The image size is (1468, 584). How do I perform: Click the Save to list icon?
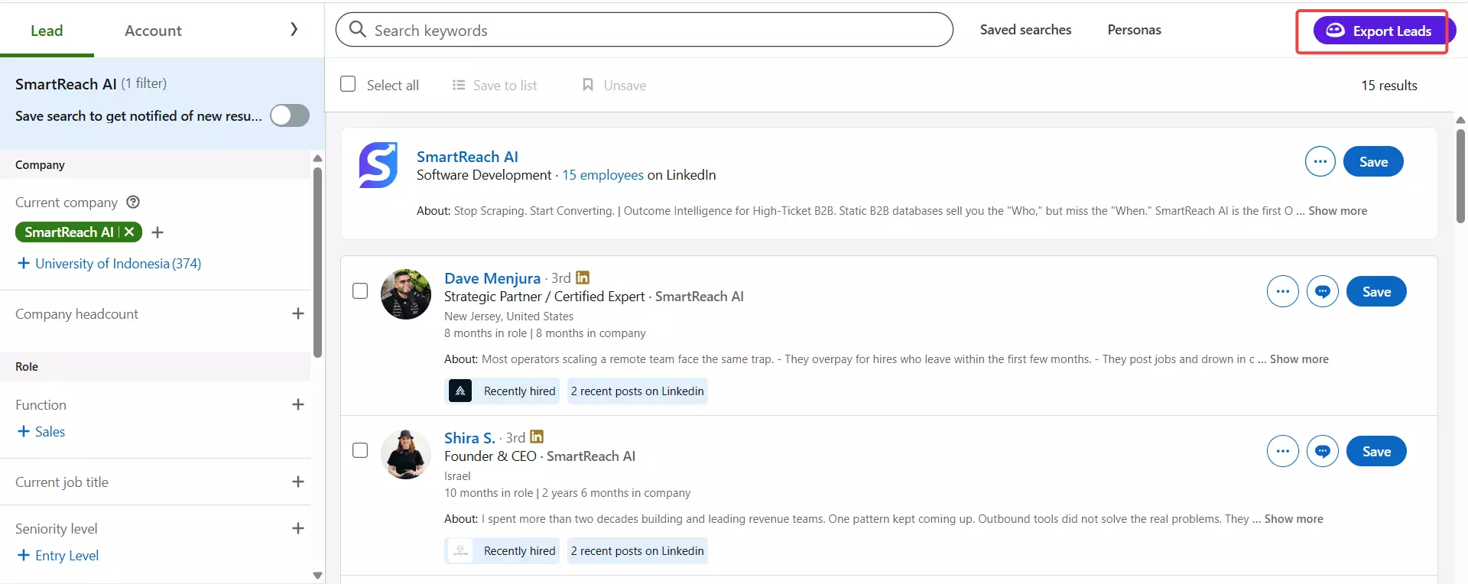pyautogui.click(x=459, y=85)
